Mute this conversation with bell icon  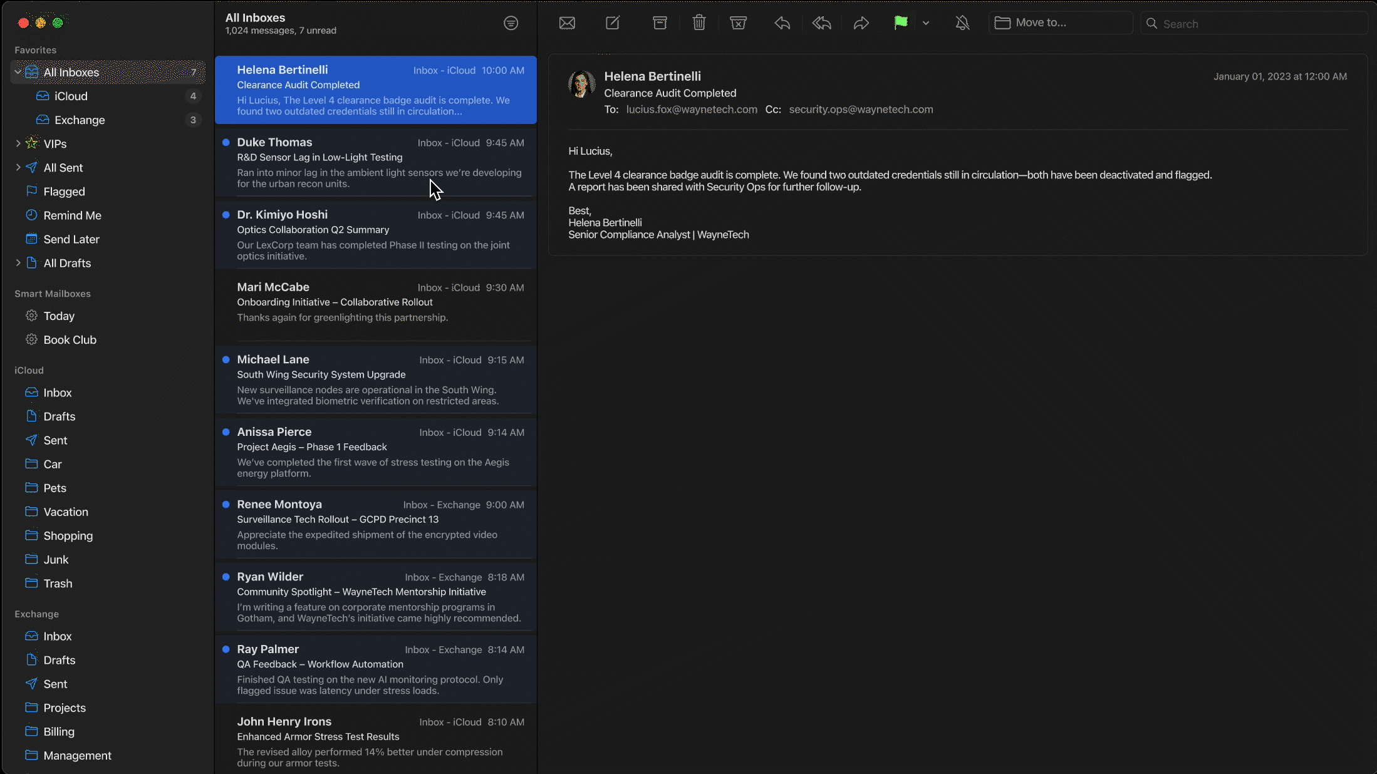(x=962, y=23)
